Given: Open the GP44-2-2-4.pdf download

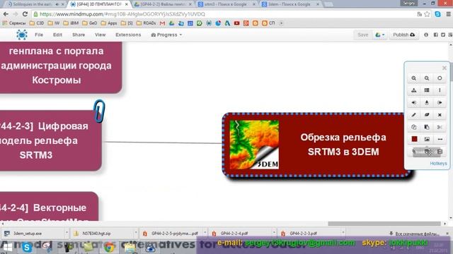Looking at the screenshot, I should tap(240, 234).
